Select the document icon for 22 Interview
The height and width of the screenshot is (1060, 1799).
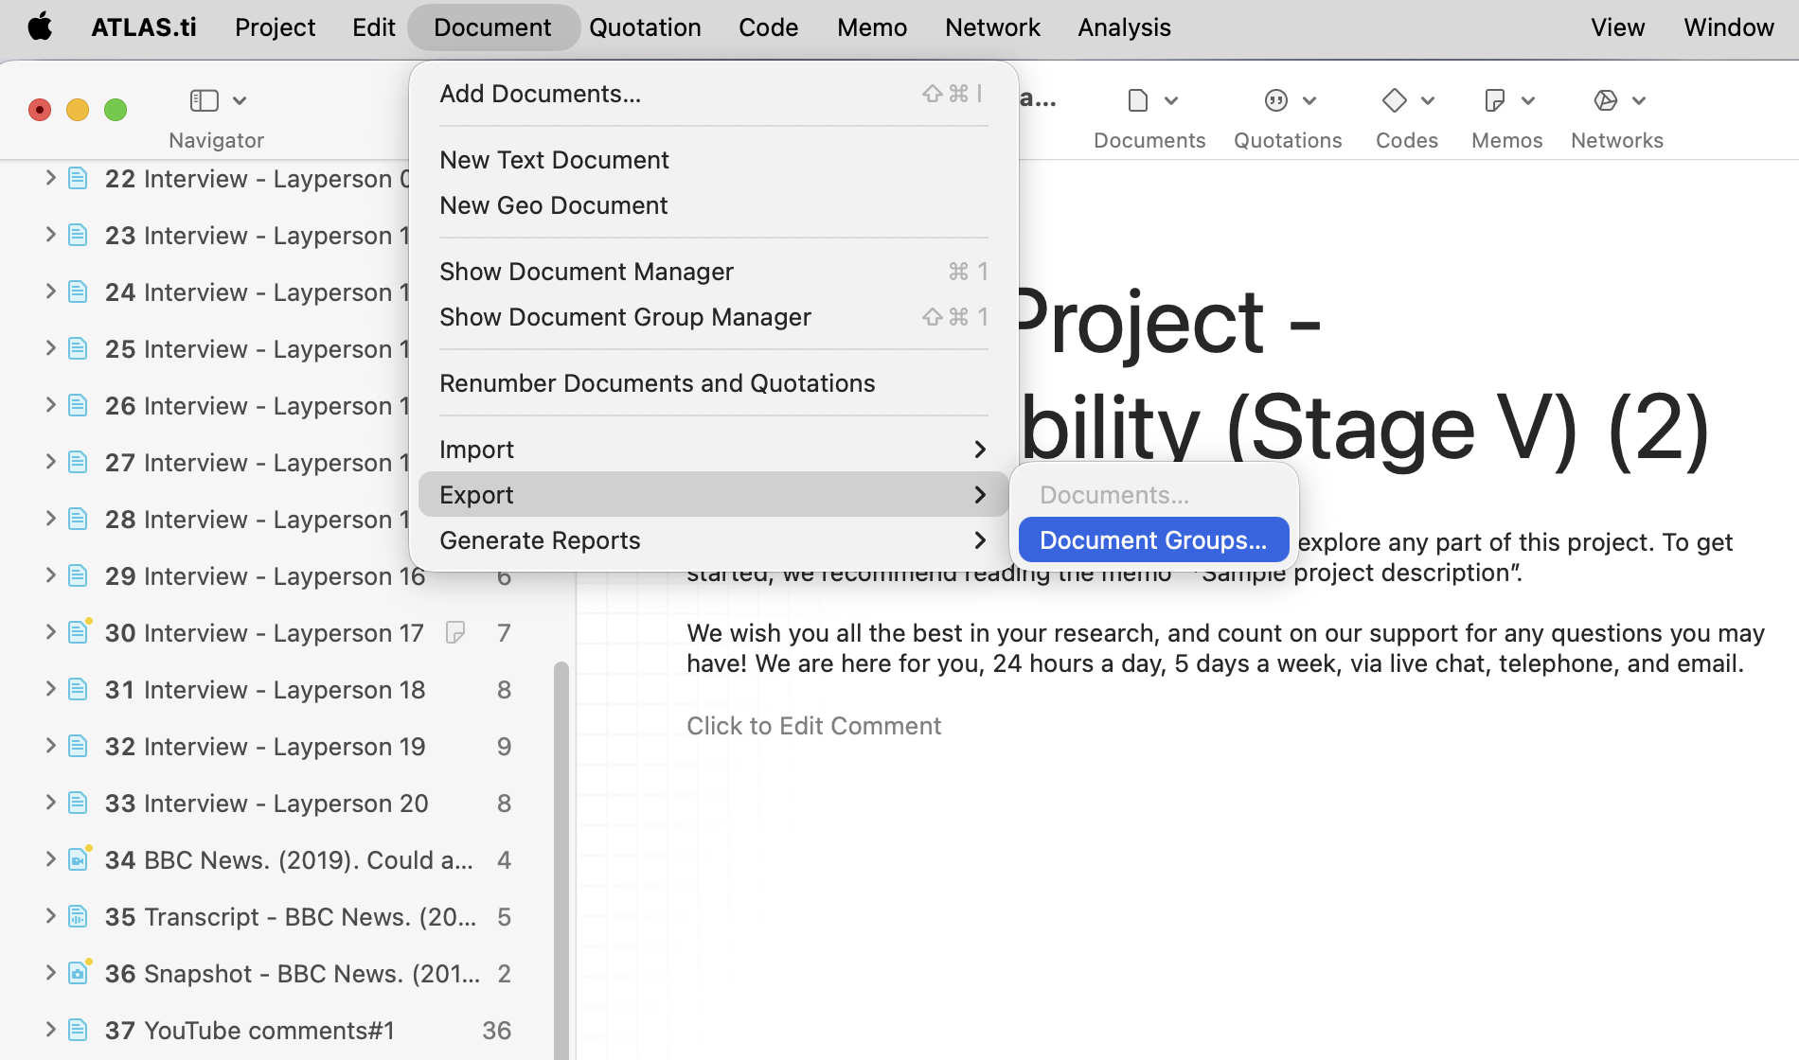[79, 178]
